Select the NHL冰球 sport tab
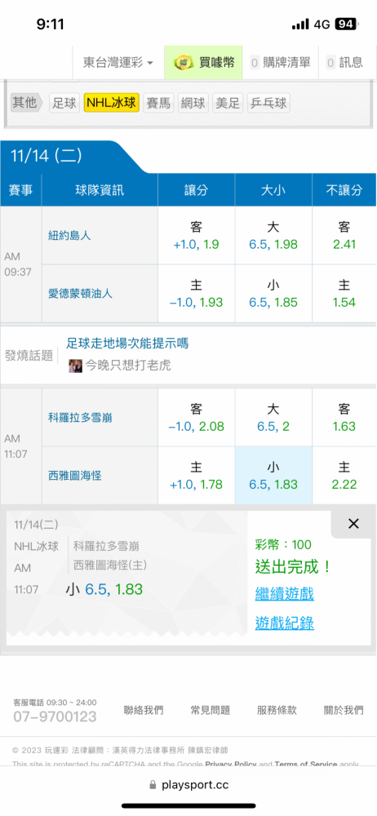The width and height of the screenshot is (377, 816). tap(112, 103)
